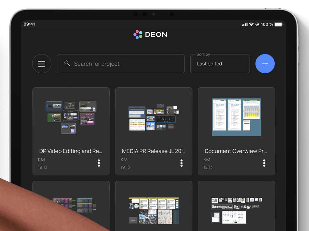Open the Sort by Last edited dropdown
Image resolution: width=309 pixels, height=231 pixels.
[x=220, y=64]
